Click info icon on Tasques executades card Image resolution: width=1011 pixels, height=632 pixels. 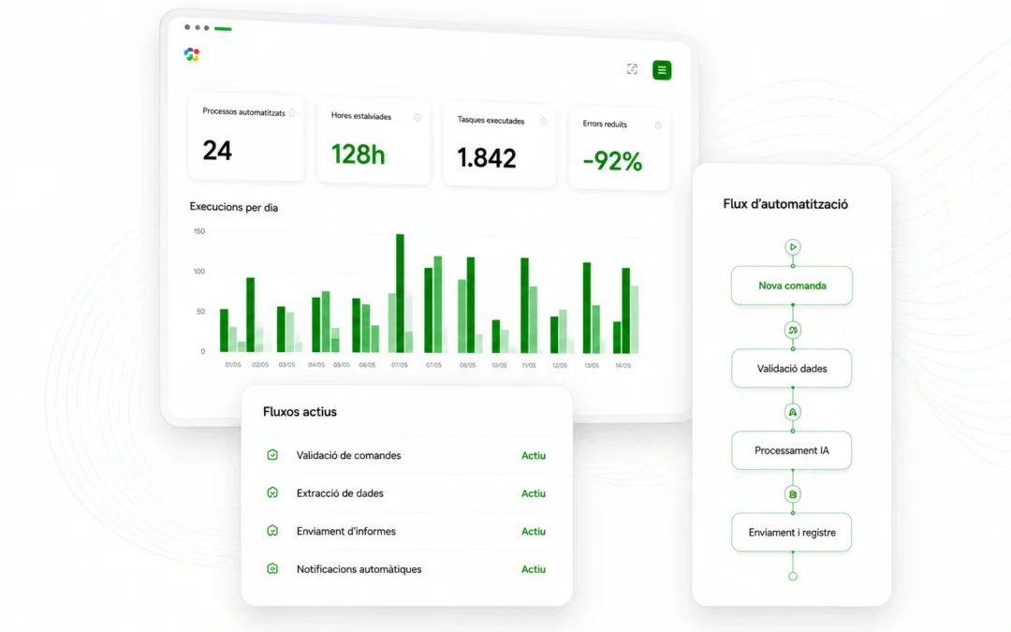[544, 121]
